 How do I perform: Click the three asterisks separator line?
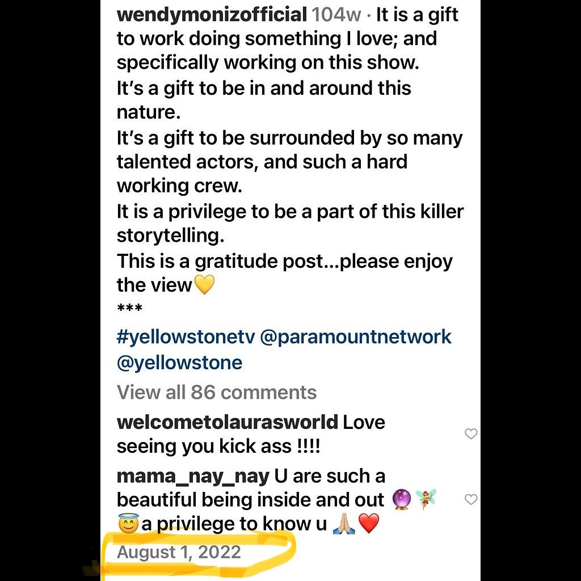(x=129, y=309)
